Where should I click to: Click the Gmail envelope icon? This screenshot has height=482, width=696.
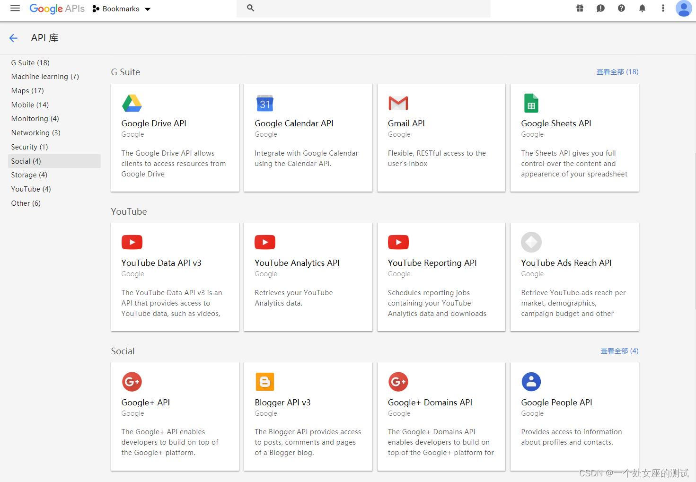pos(398,103)
